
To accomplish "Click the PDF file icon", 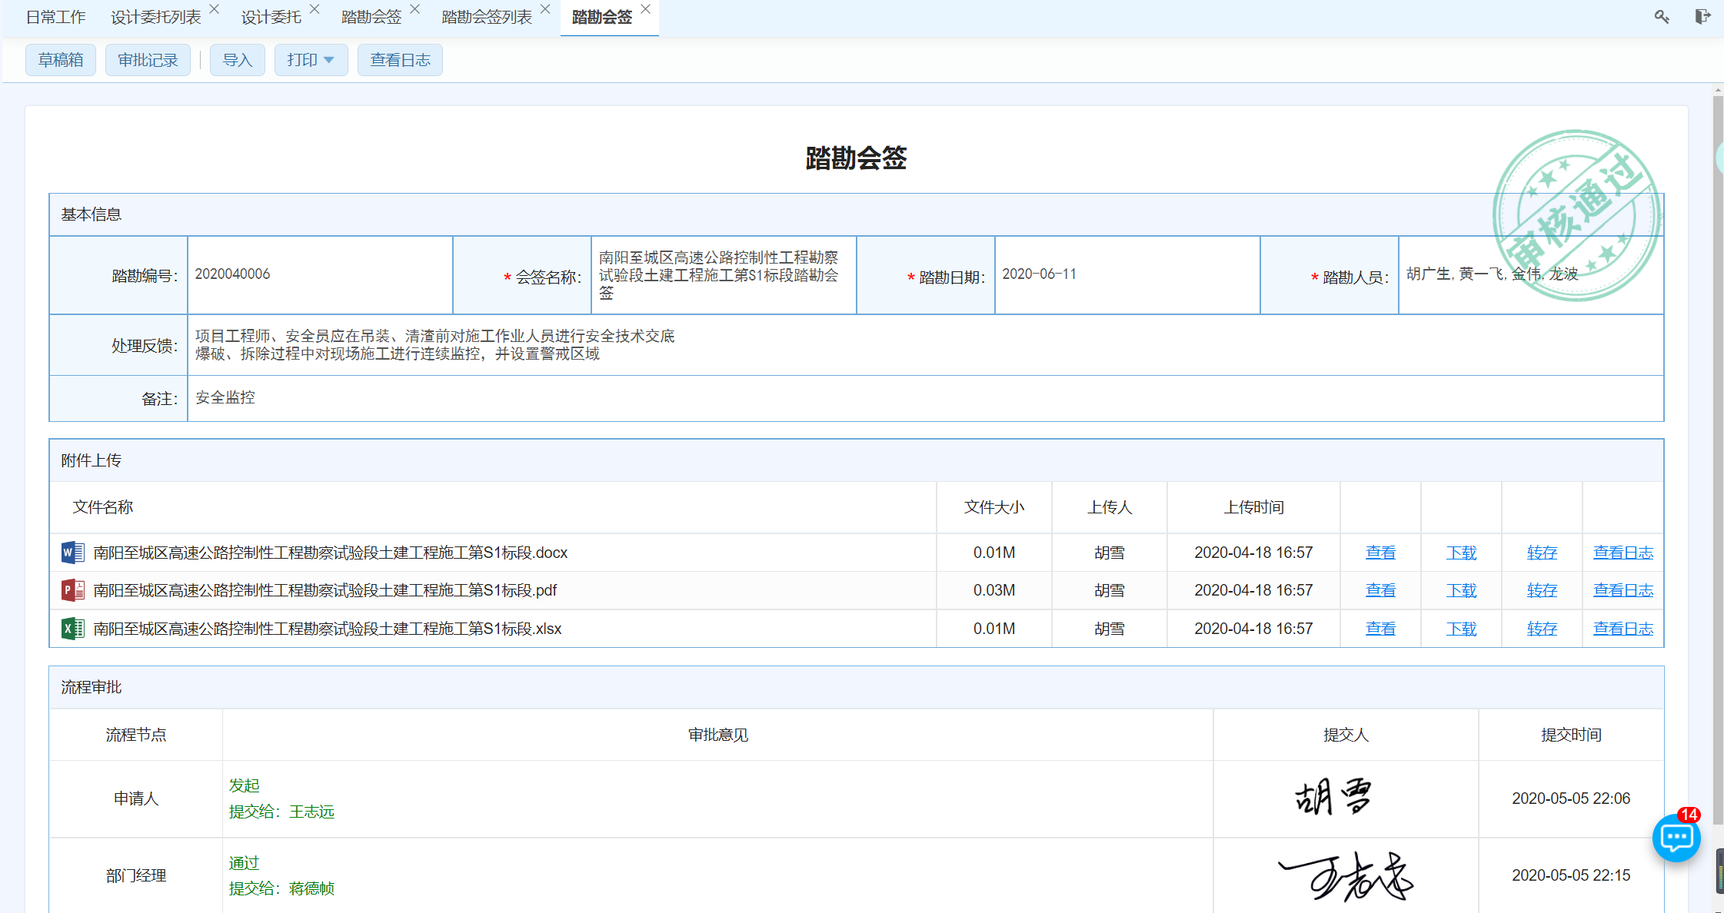I will [x=72, y=590].
